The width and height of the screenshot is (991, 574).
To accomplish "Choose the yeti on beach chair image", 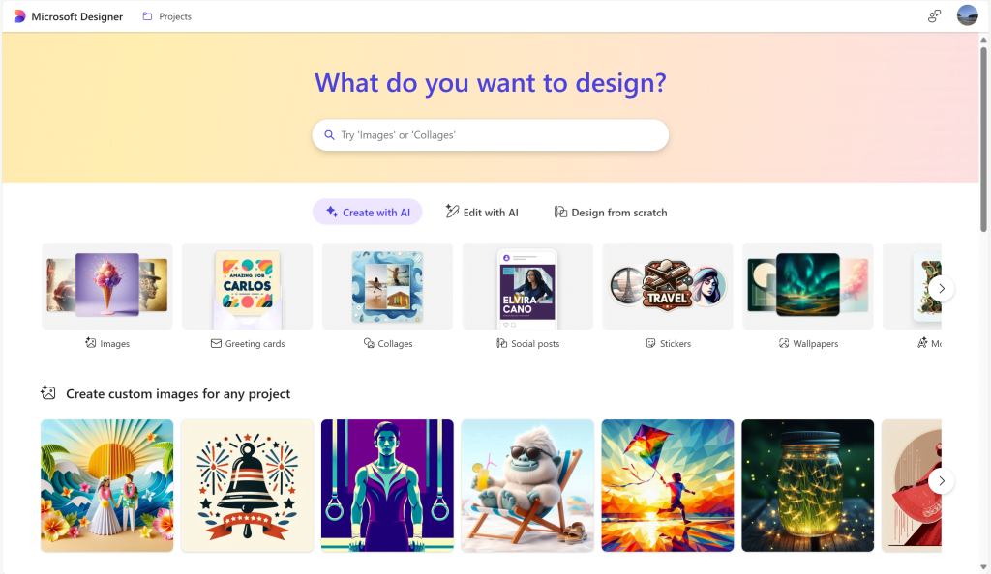I will (527, 486).
